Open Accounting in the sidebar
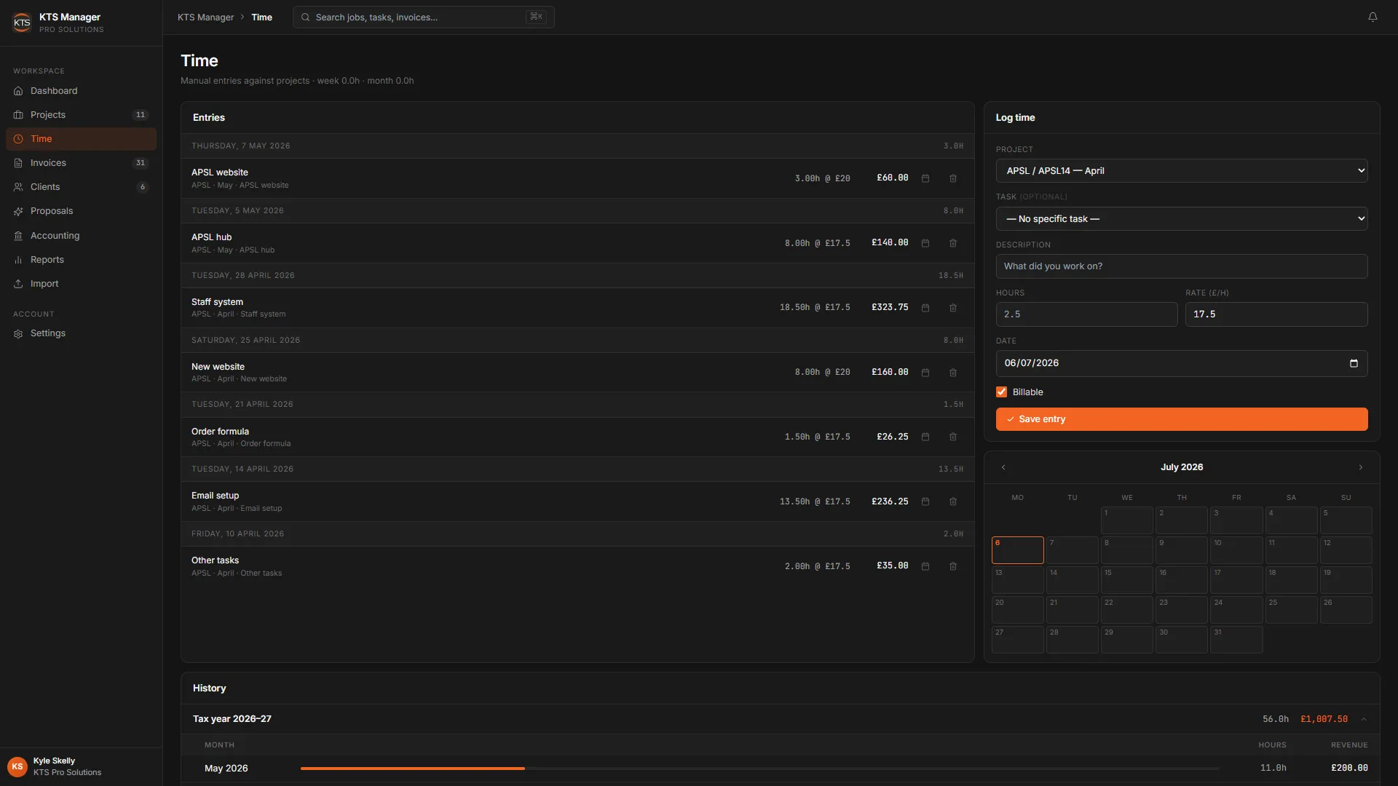The height and width of the screenshot is (786, 1398). (x=81, y=236)
